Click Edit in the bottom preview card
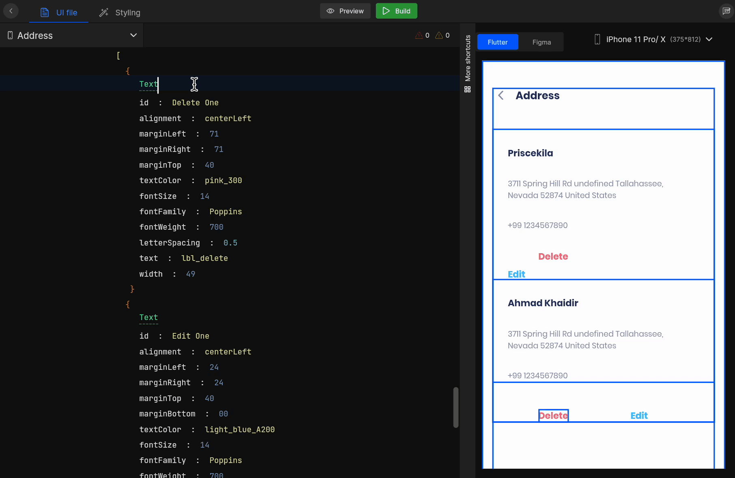The image size is (735, 478). tap(639, 416)
